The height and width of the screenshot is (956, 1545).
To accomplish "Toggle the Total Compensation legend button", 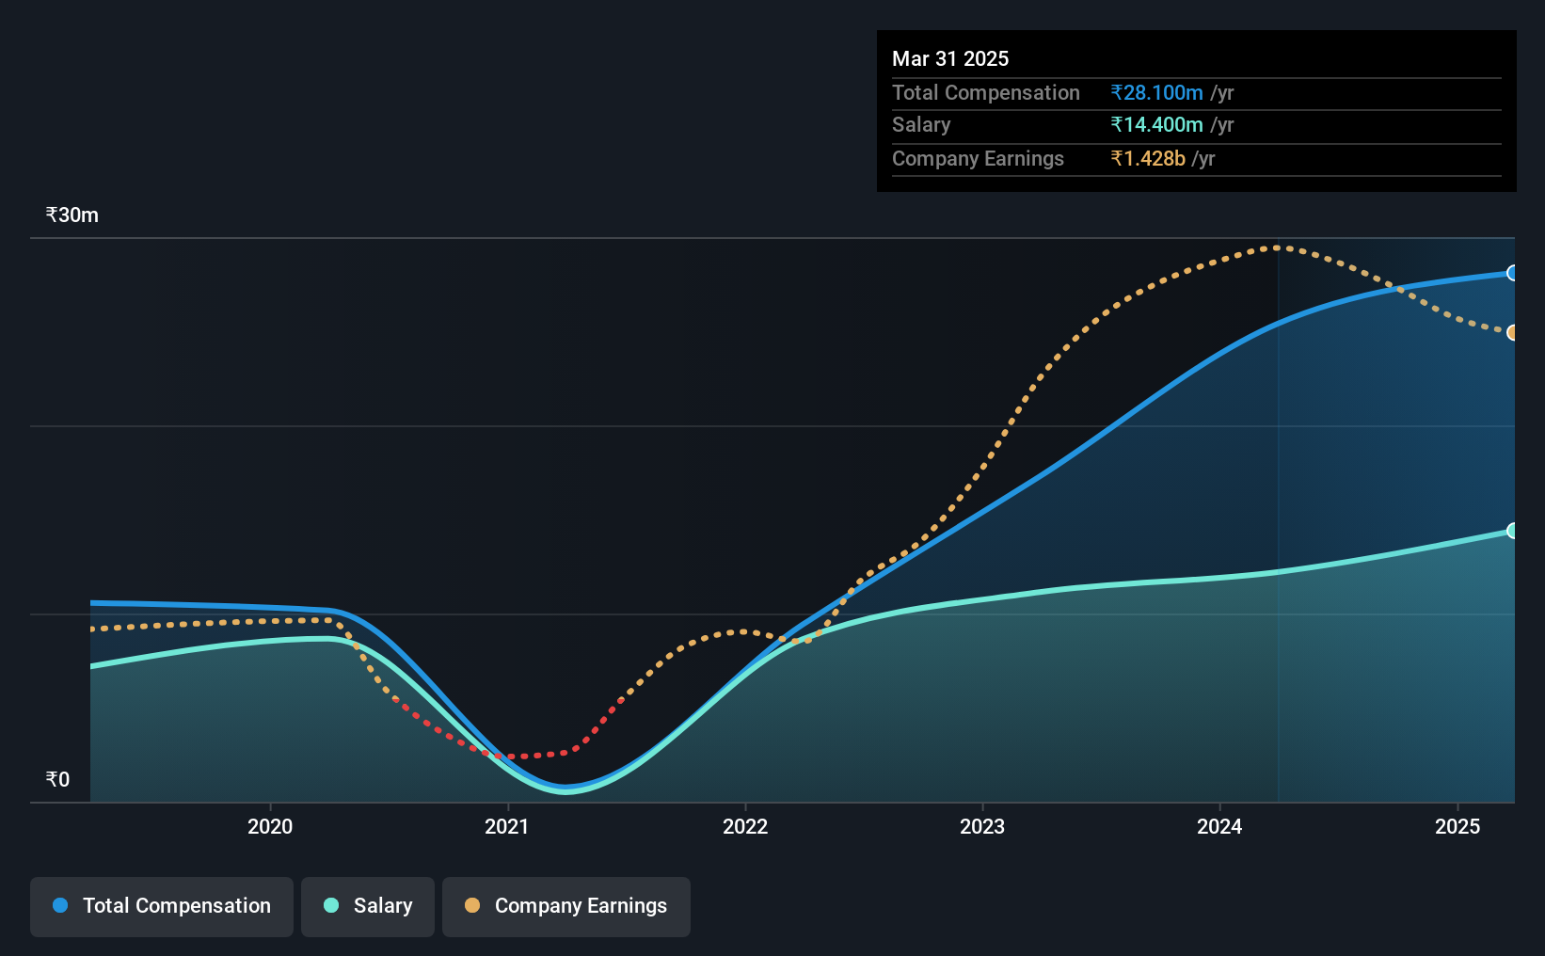I will tap(162, 906).
